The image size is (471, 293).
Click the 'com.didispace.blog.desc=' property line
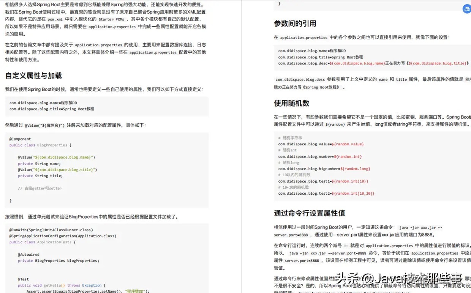pyautogui.click(x=373, y=63)
